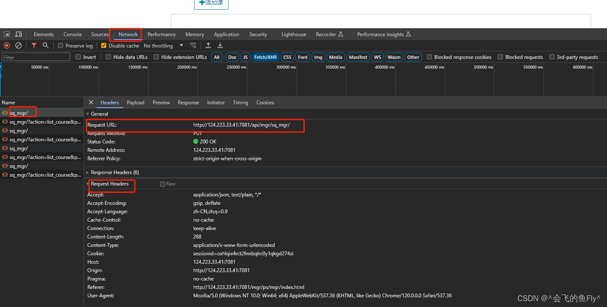Click the timeline overview at 300000 ms
Viewport: 607px width, 307px height.
pos(286,67)
